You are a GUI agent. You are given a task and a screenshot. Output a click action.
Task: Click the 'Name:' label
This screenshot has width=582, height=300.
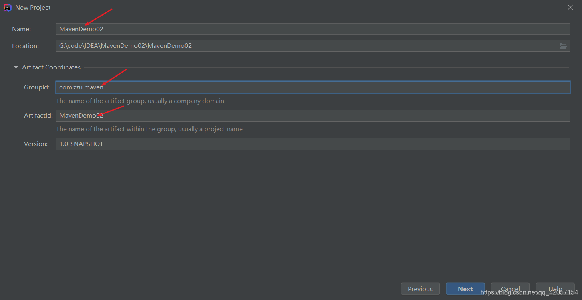(x=22, y=29)
